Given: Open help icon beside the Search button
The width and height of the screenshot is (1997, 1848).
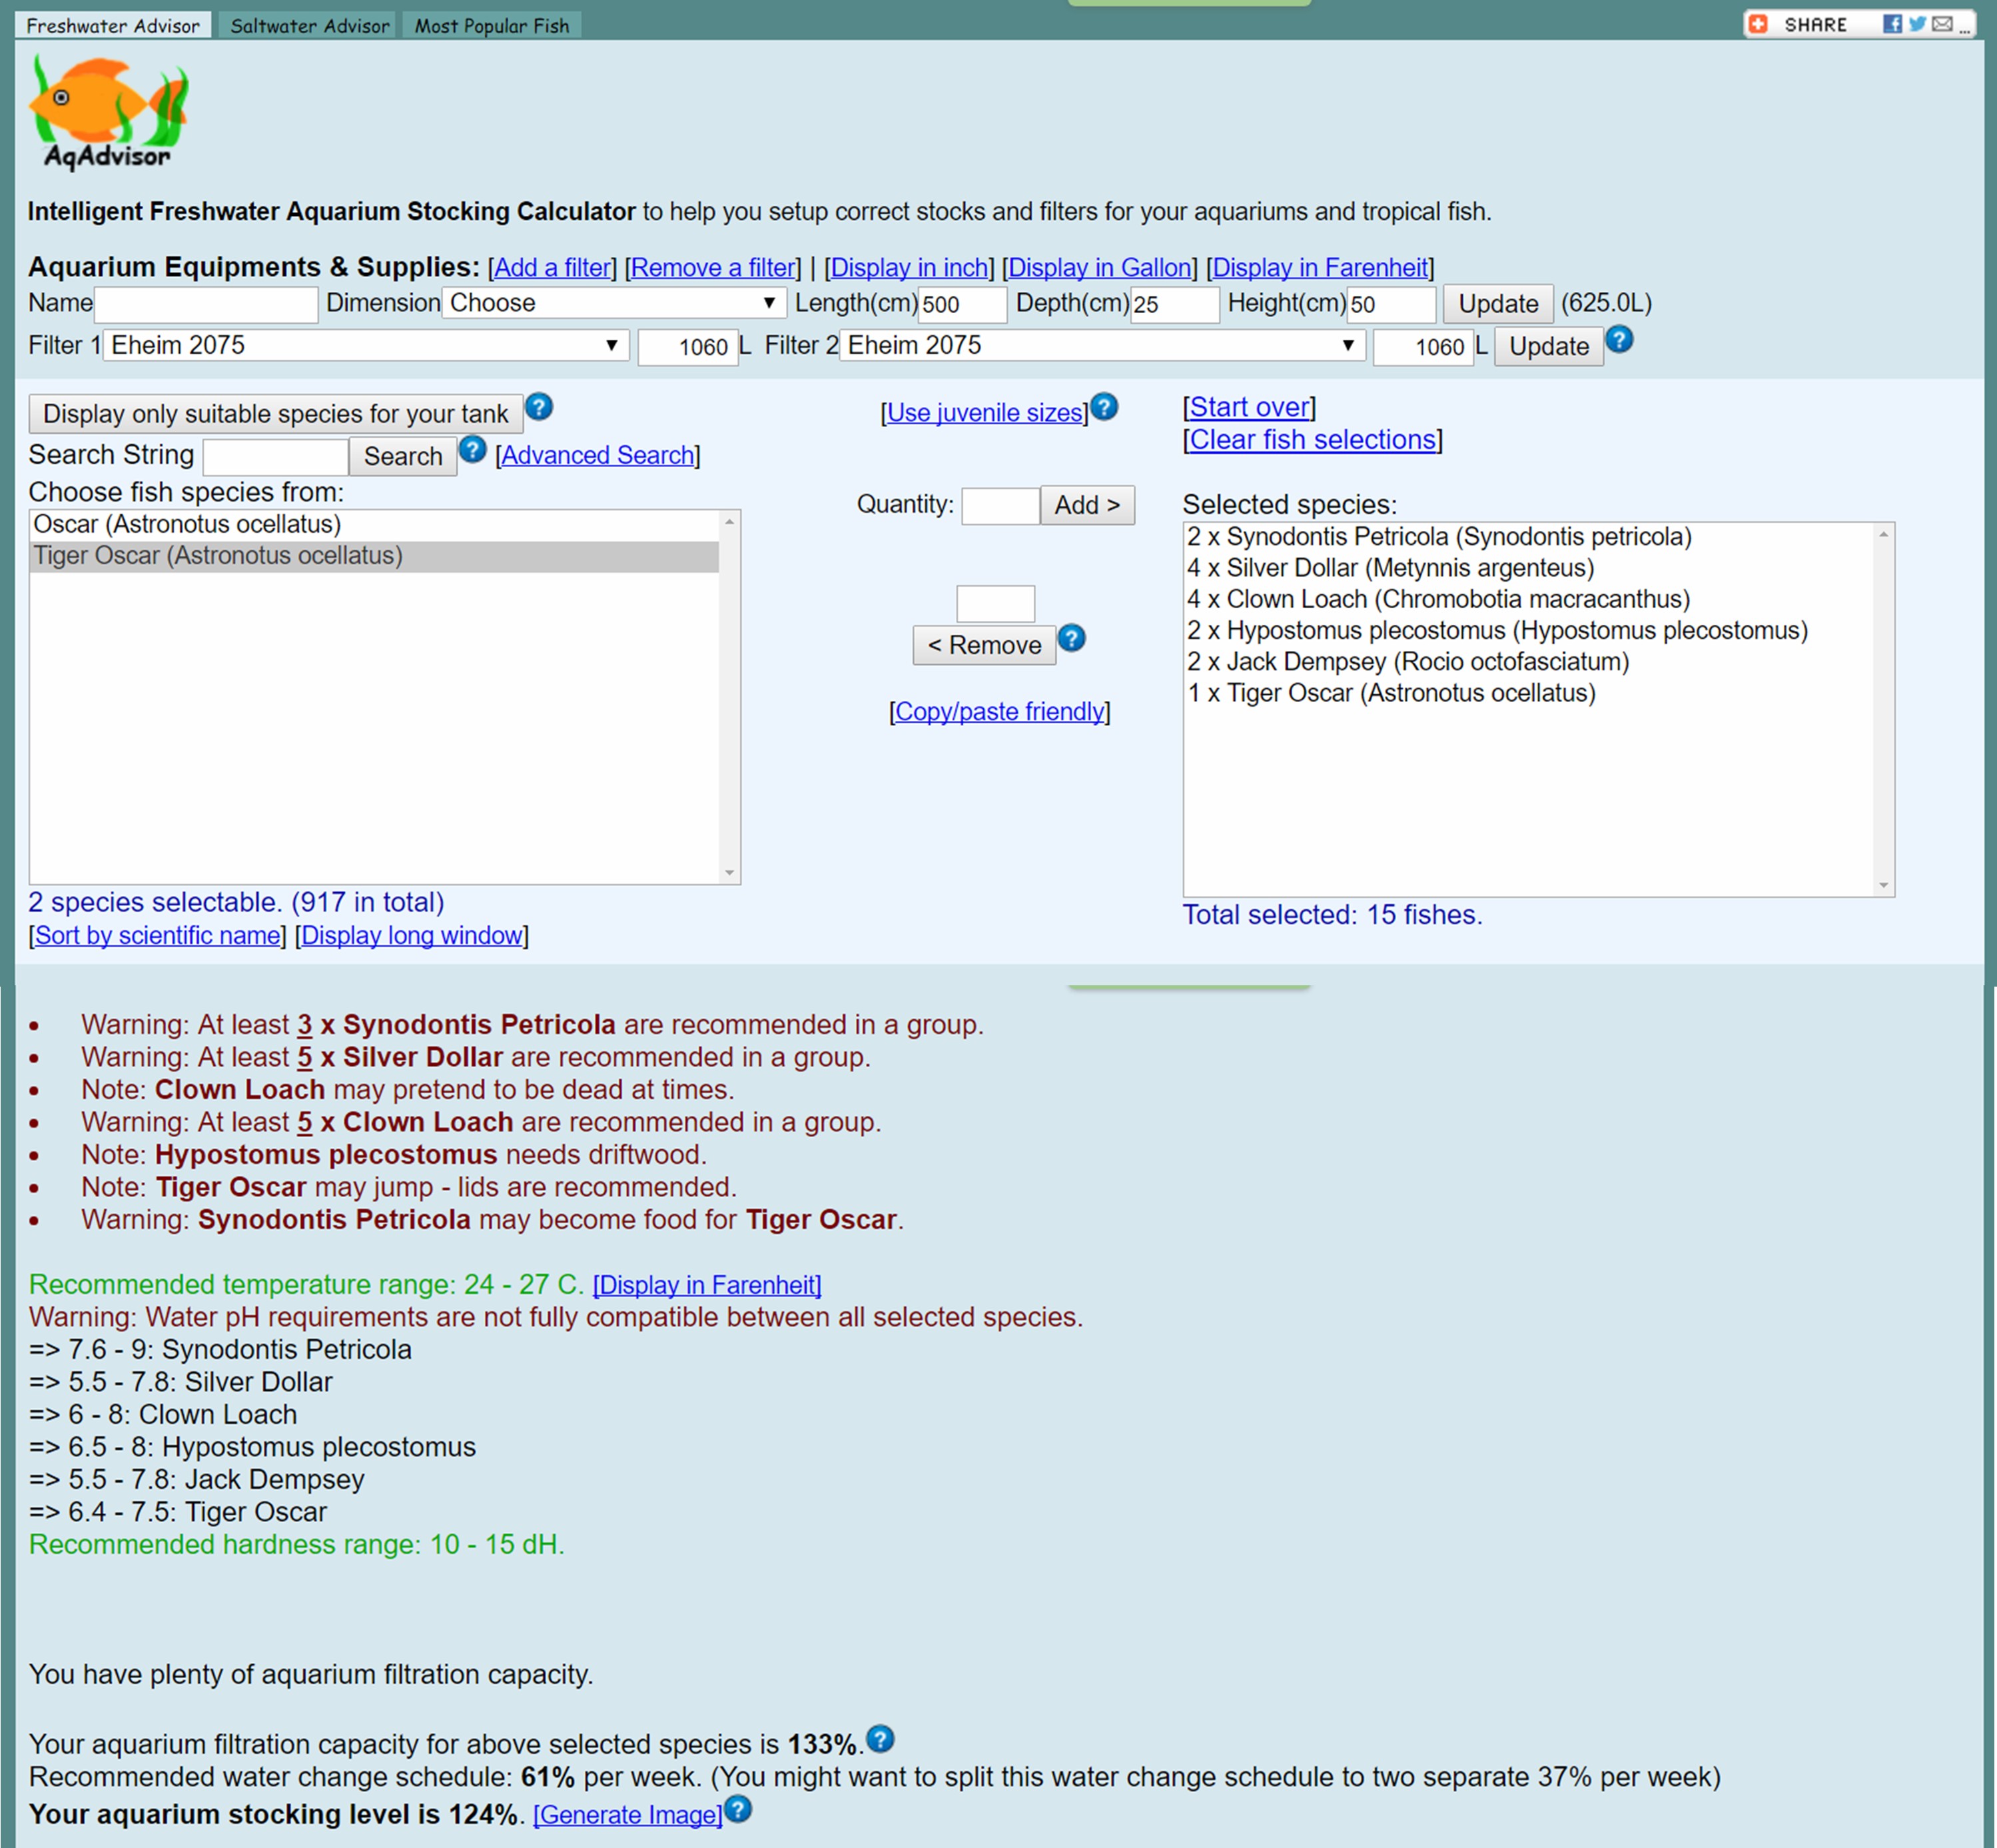Looking at the screenshot, I should coord(473,450).
